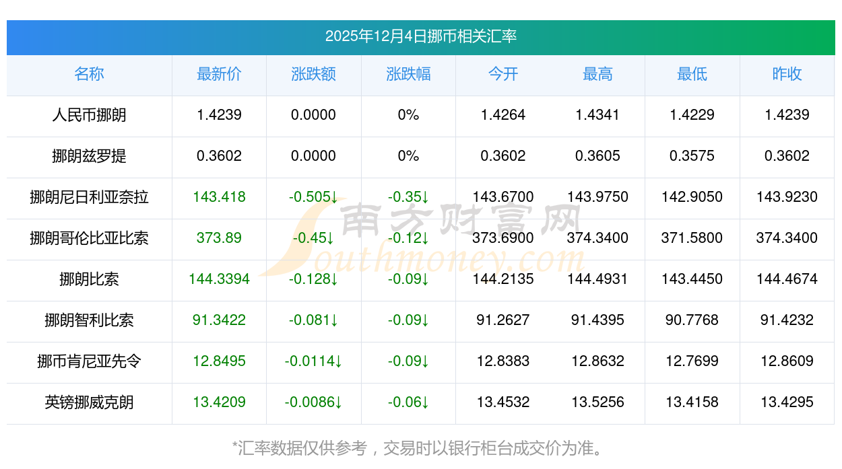This screenshot has width=842, height=469.
Task: Click the 汇率数据仅供参考 disclaimer note
Action: 421,448
